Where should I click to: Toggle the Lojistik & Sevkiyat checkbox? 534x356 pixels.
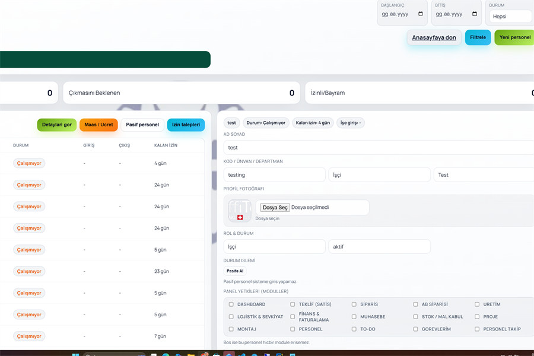coord(231,317)
